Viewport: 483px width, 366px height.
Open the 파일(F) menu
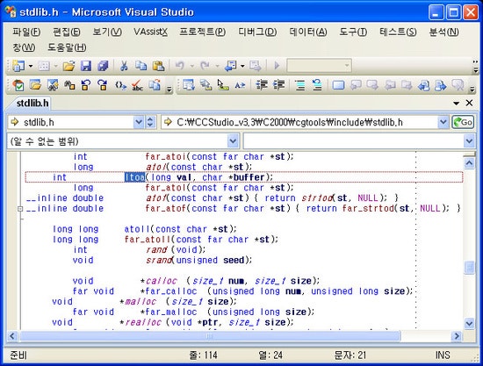click(26, 32)
